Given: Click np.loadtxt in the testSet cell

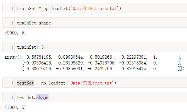Looking at the screenshot, I should coord(53,83).
